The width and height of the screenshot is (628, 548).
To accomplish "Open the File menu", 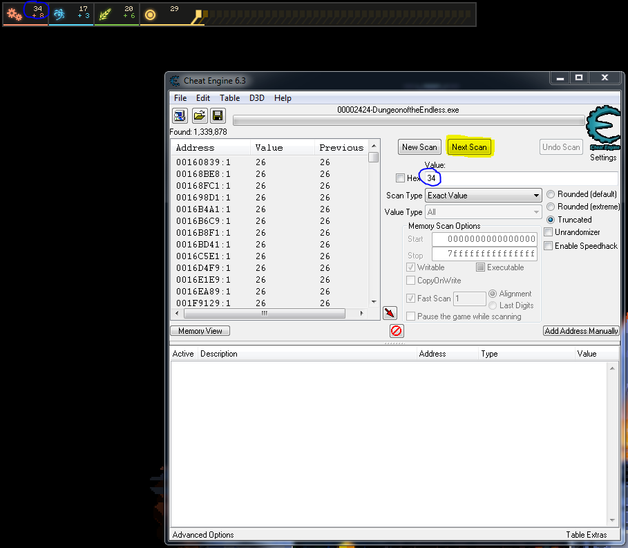I will (180, 98).
